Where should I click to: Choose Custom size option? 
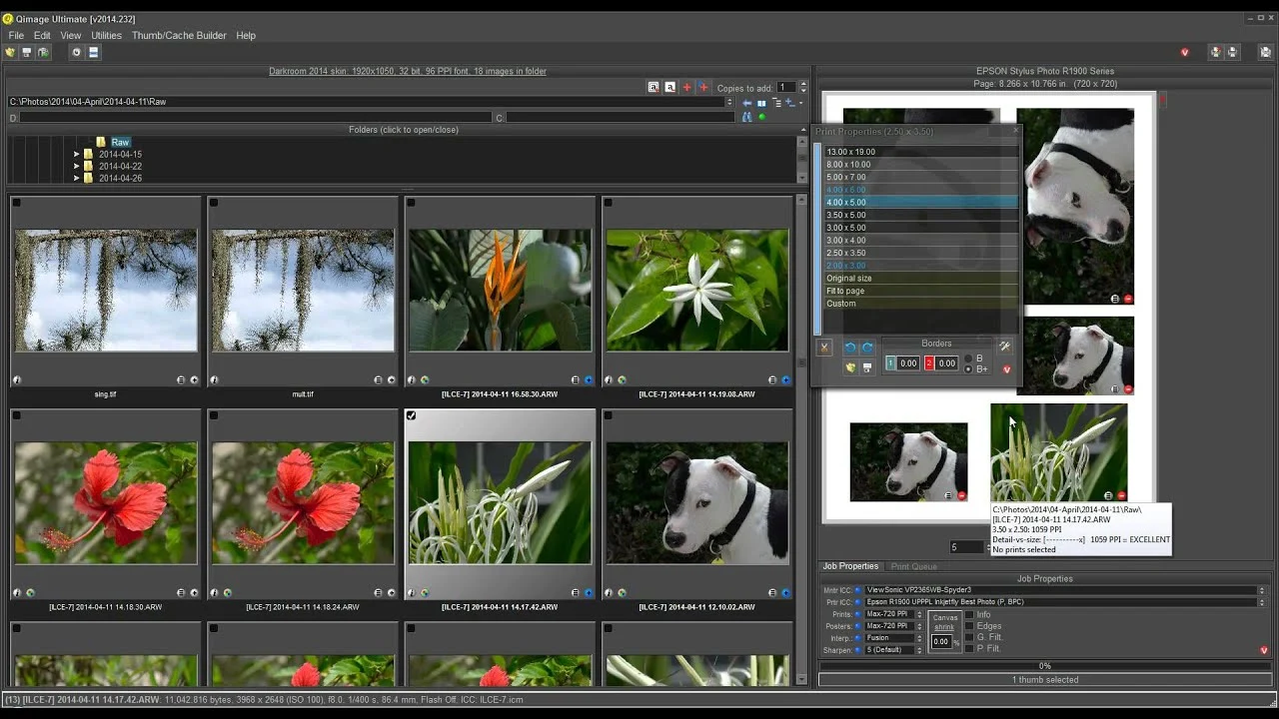click(919, 304)
